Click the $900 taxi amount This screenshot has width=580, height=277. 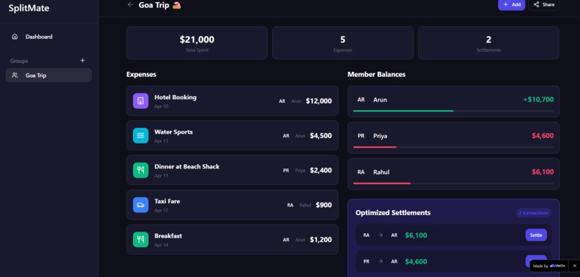324,205
